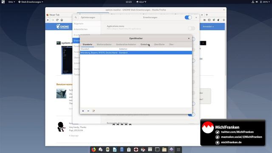
Task: Go forward in Firefox
Action: pos(53,20)
